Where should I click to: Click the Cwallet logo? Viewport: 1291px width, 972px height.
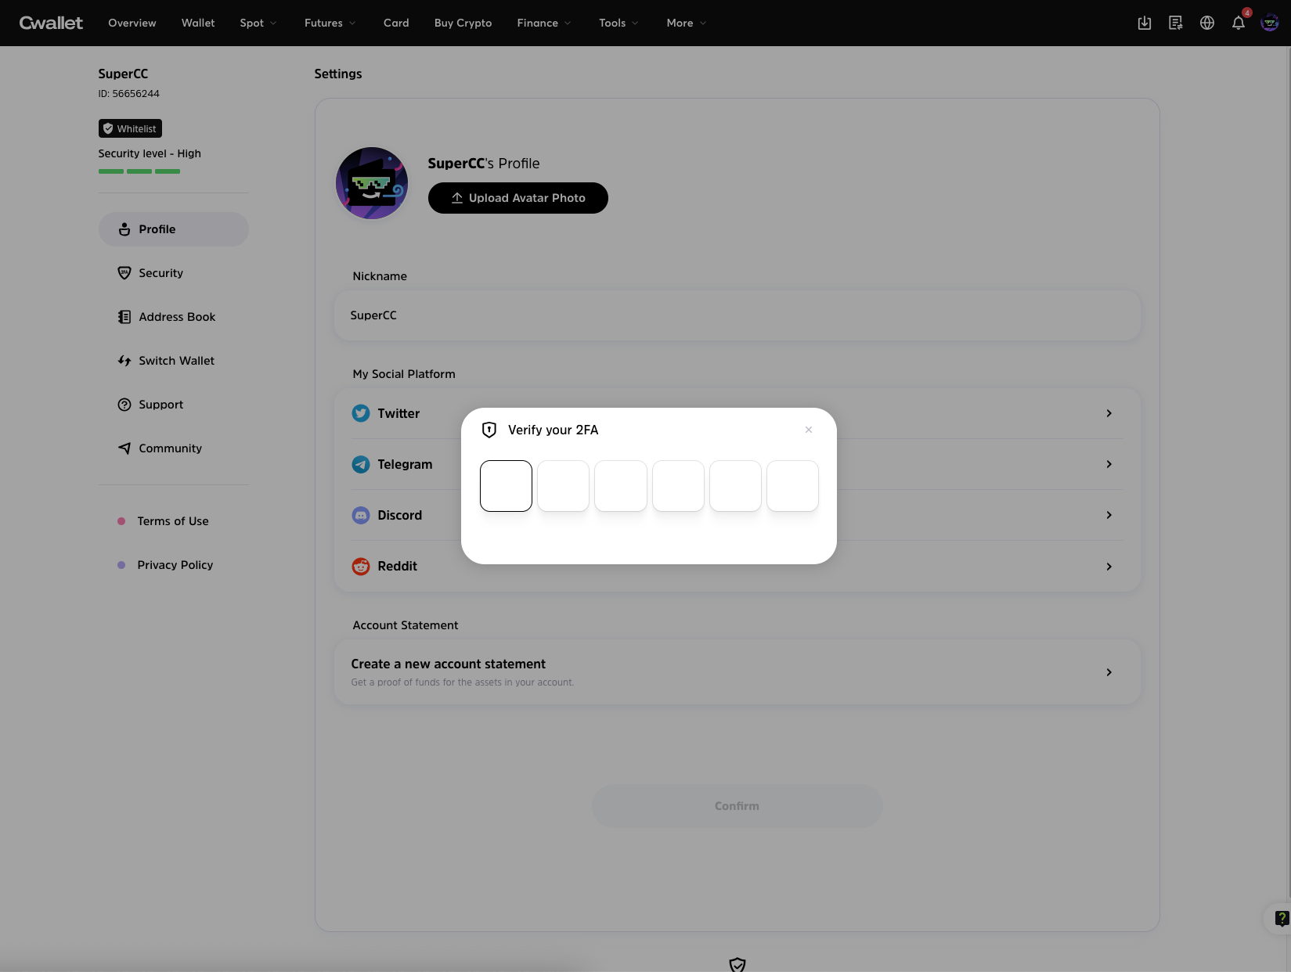[51, 23]
